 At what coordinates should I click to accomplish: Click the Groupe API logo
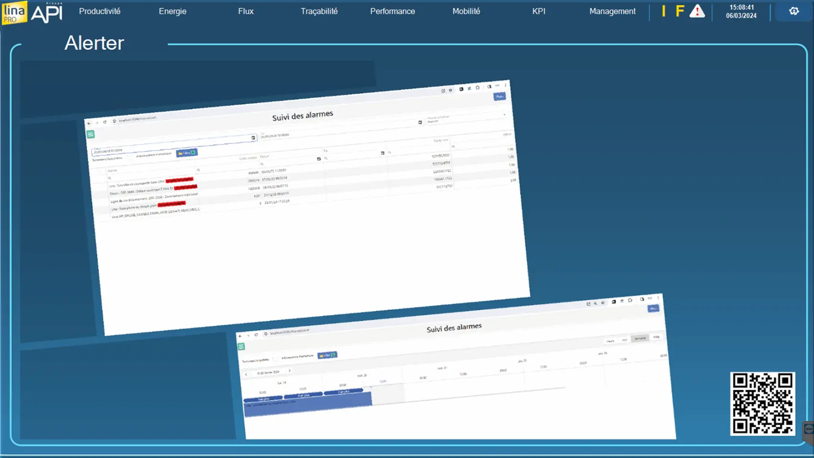tap(47, 13)
